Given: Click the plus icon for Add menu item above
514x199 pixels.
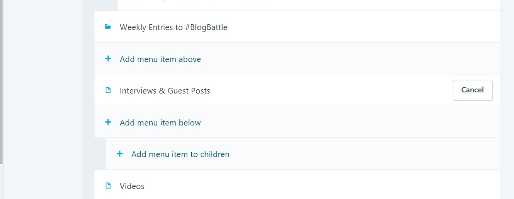Looking at the screenshot, I should pyautogui.click(x=108, y=59).
